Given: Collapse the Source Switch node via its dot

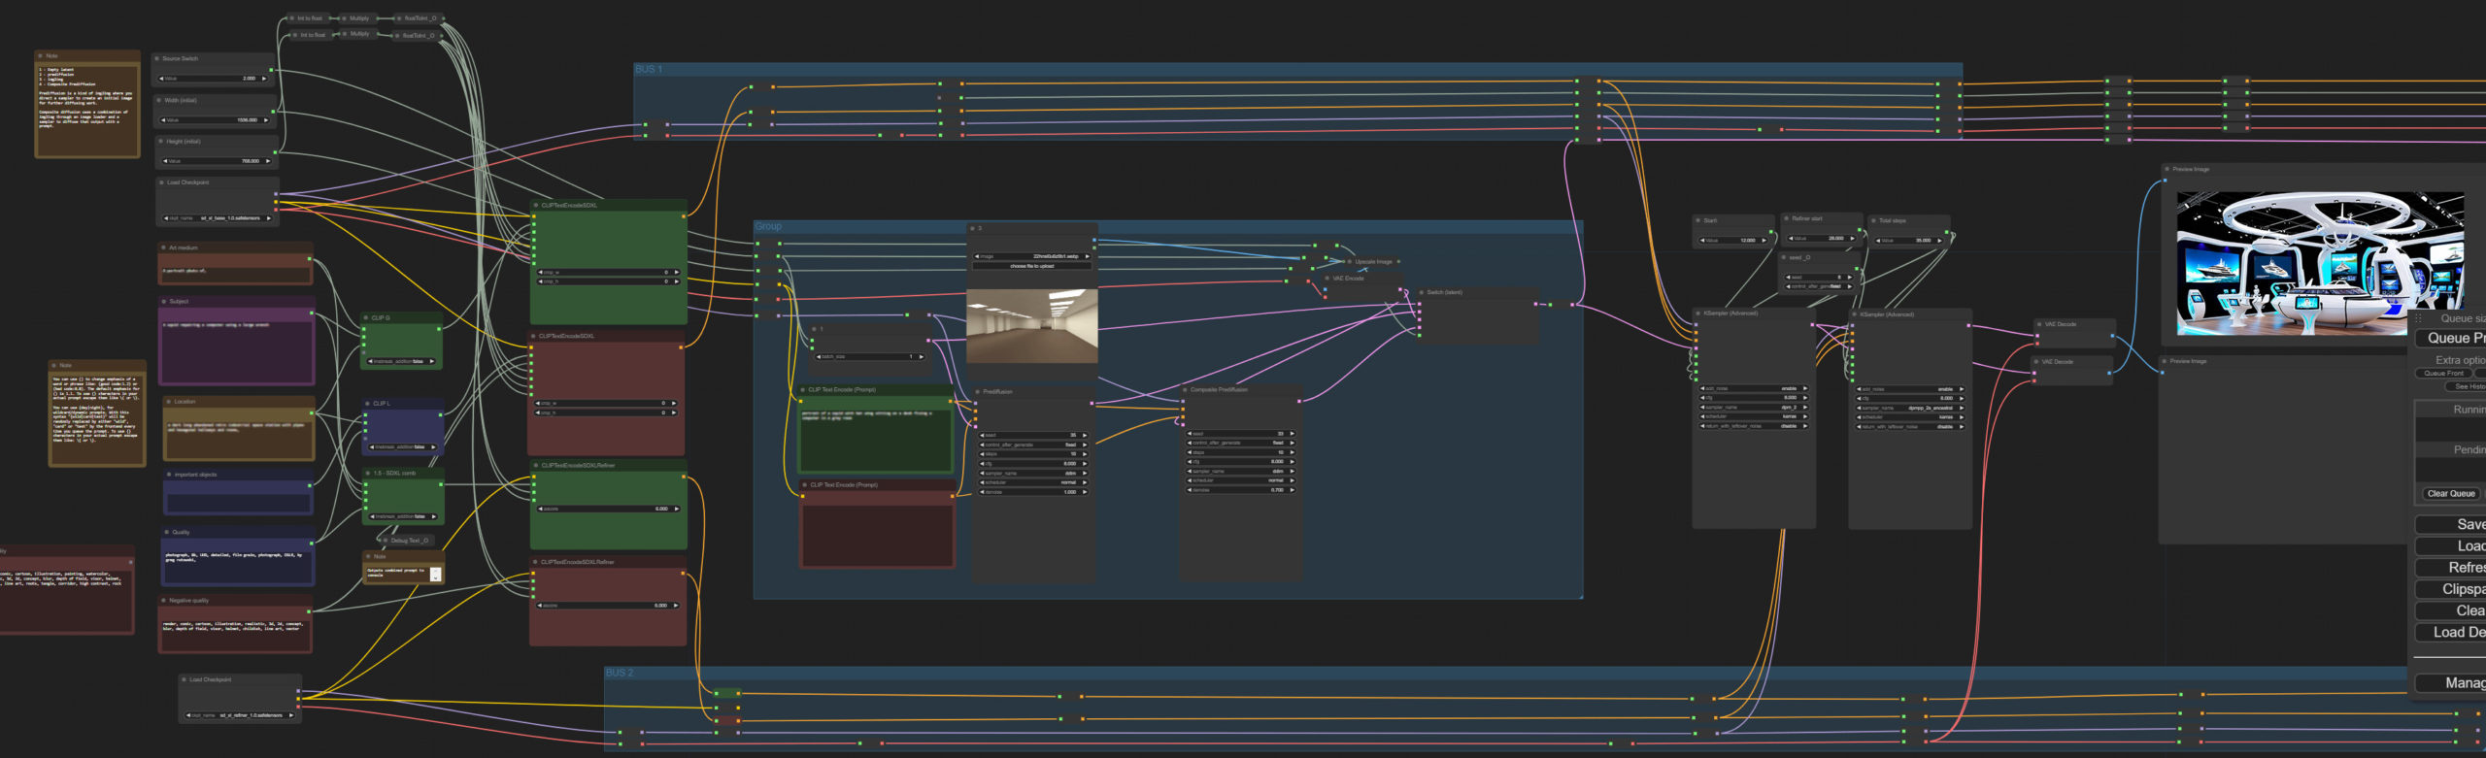Looking at the screenshot, I should tap(157, 59).
